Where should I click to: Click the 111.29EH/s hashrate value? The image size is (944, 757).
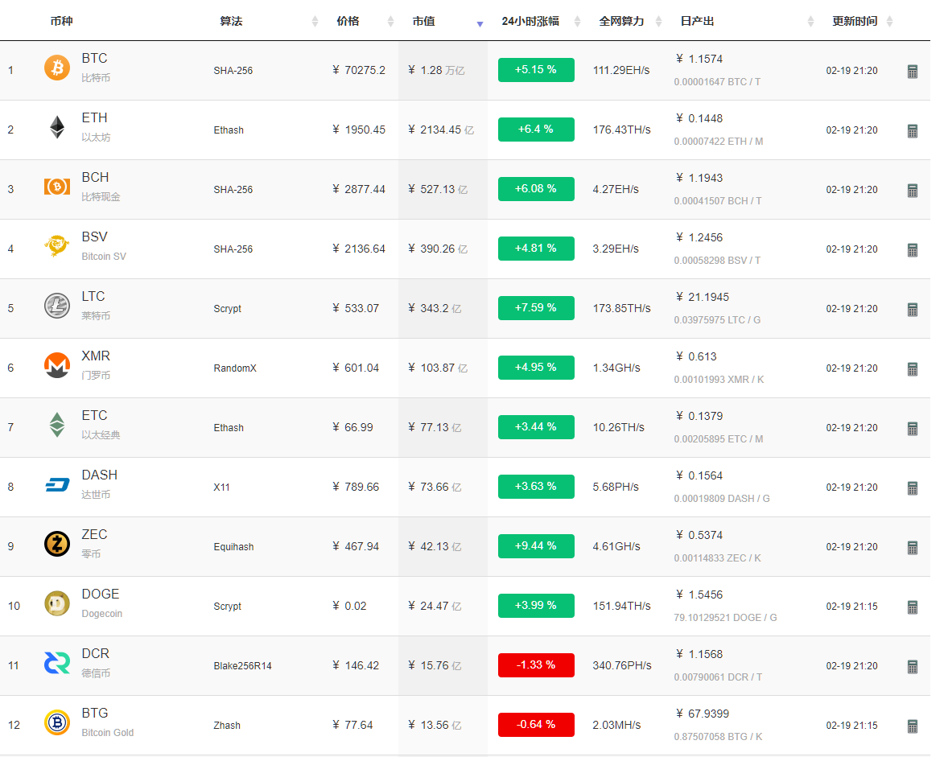(x=621, y=71)
